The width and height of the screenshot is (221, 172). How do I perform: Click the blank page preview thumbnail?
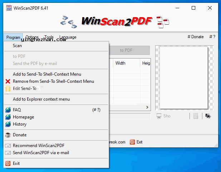coord(184,78)
